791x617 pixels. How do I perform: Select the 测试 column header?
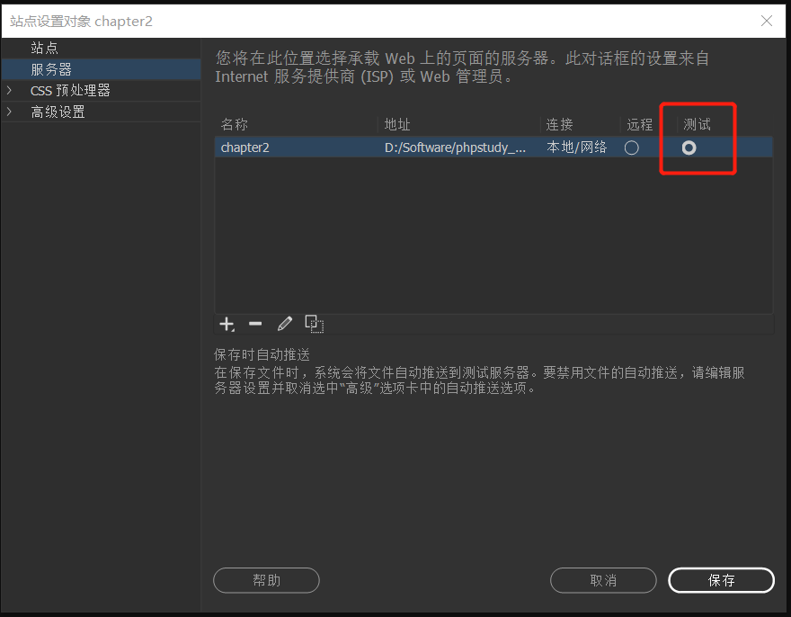(x=696, y=123)
